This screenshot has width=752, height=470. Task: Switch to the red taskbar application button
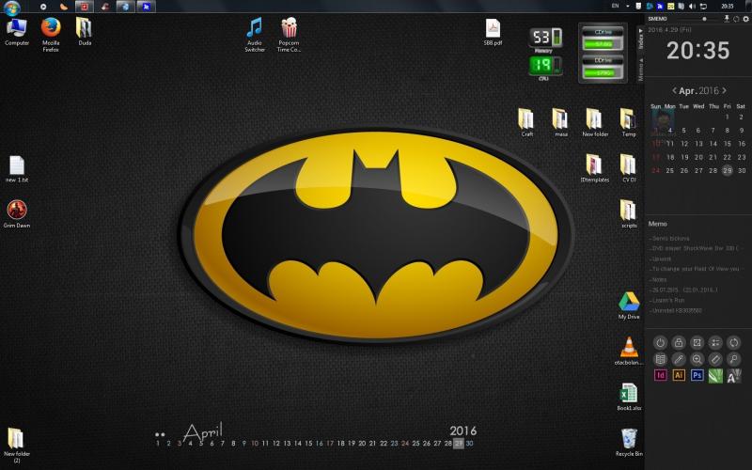tap(85, 7)
